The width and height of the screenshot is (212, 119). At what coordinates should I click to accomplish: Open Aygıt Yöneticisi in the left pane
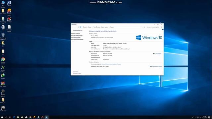click(x=77, y=33)
